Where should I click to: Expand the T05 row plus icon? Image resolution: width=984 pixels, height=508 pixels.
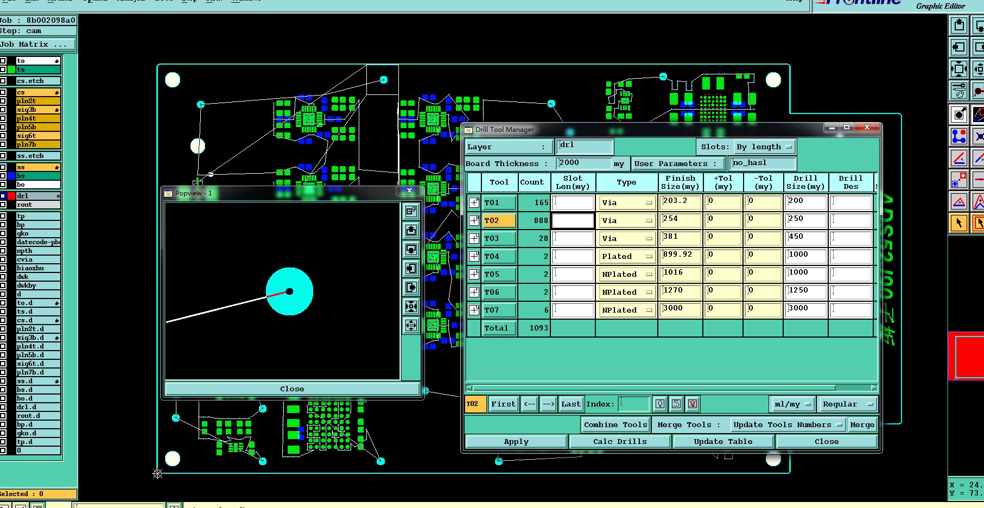474,274
